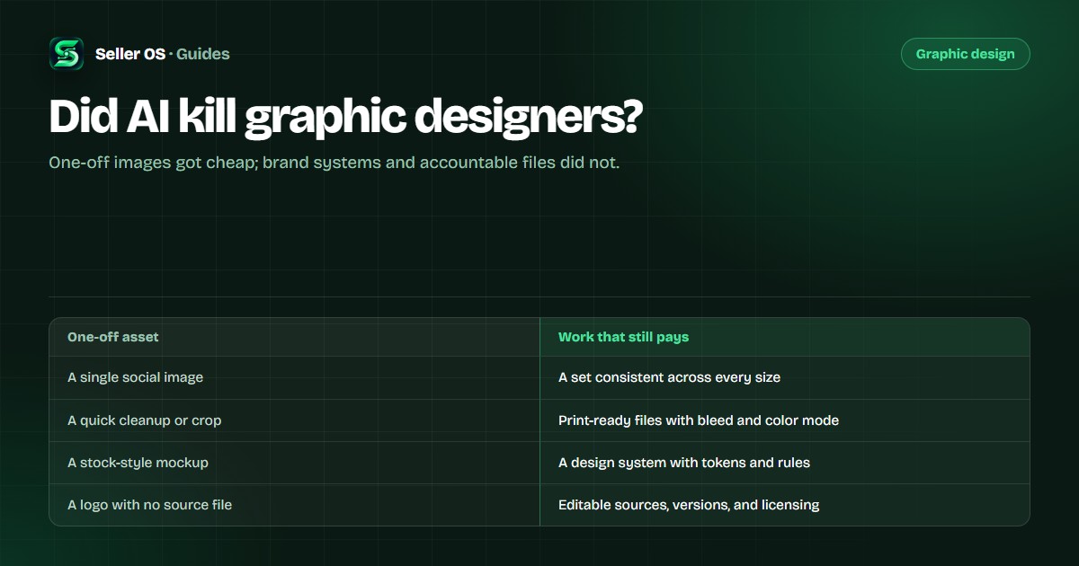Click the 'Work that still pays' column header
1079x566 pixels.
click(785, 337)
